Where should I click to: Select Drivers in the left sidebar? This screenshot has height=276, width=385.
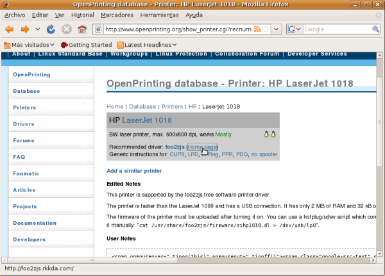(x=25, y=124)
